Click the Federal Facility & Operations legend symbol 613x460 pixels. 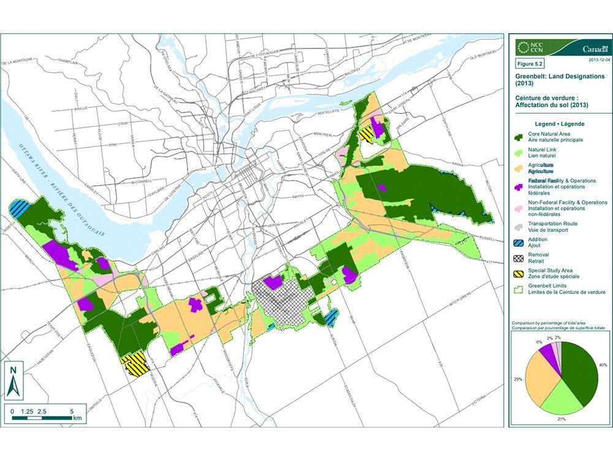518,186
